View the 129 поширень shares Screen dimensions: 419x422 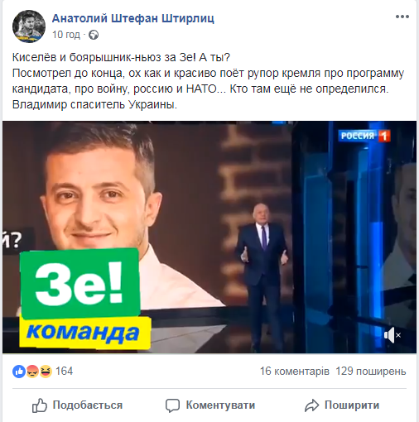point(371,372)
